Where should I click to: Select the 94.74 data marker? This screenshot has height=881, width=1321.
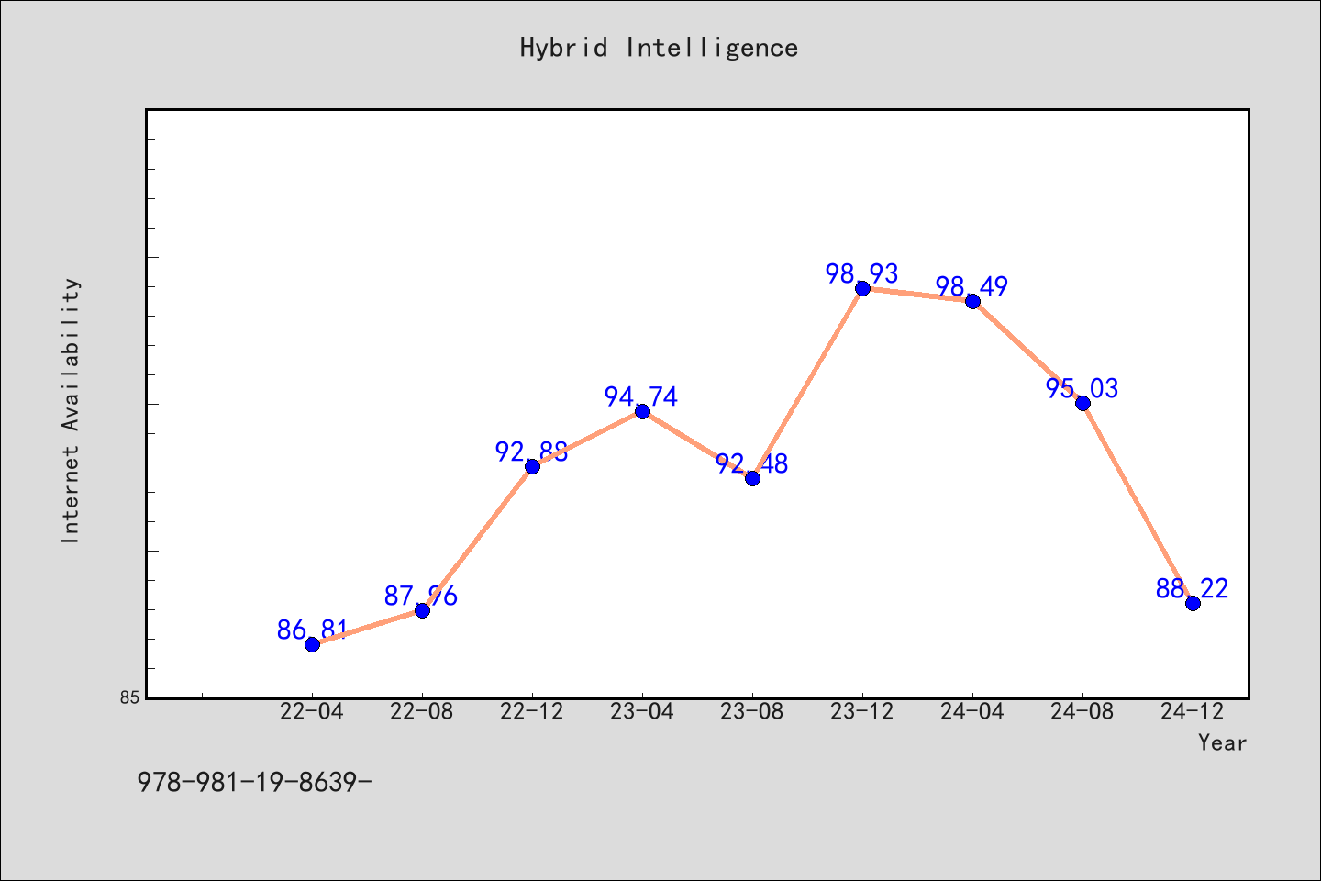pos(642,411)
